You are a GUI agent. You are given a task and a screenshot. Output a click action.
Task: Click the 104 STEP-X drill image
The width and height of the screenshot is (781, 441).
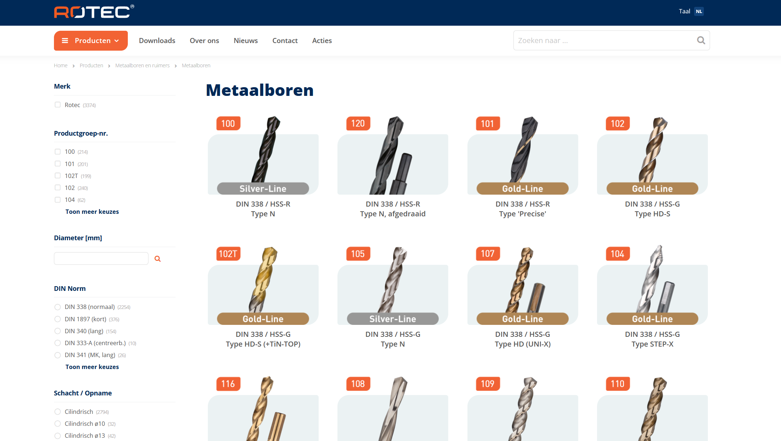tap(652, 285)
